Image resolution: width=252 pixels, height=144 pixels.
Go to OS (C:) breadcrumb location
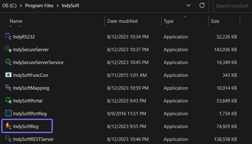point(9,6)
